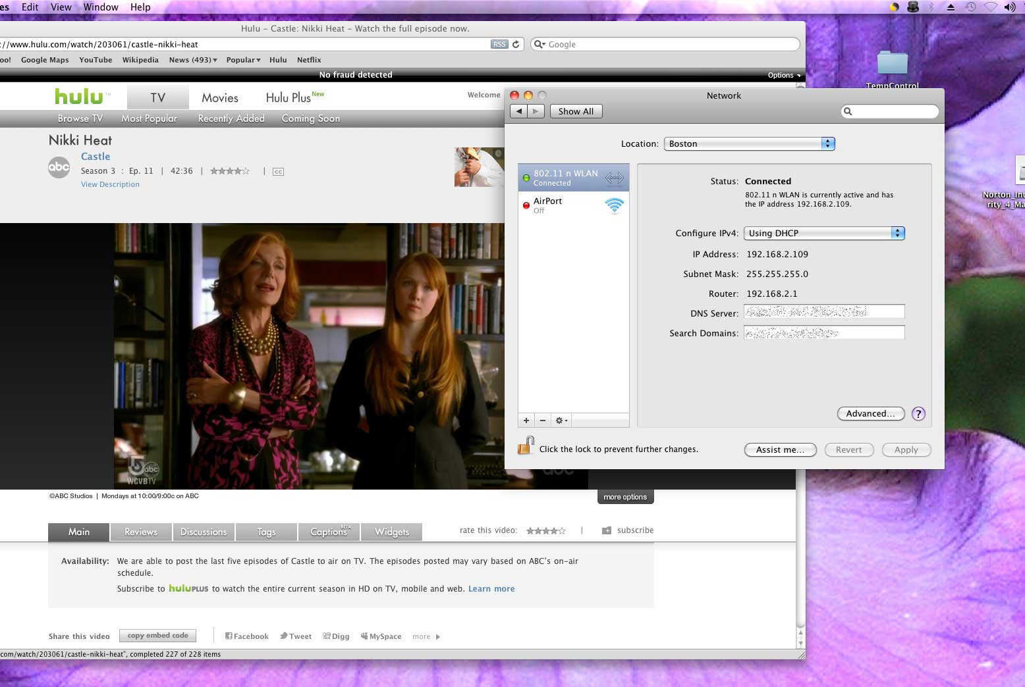The image size is (1025, 687).
Task: Open the Location Boston dropdown
Action: [x=750, y=143]
